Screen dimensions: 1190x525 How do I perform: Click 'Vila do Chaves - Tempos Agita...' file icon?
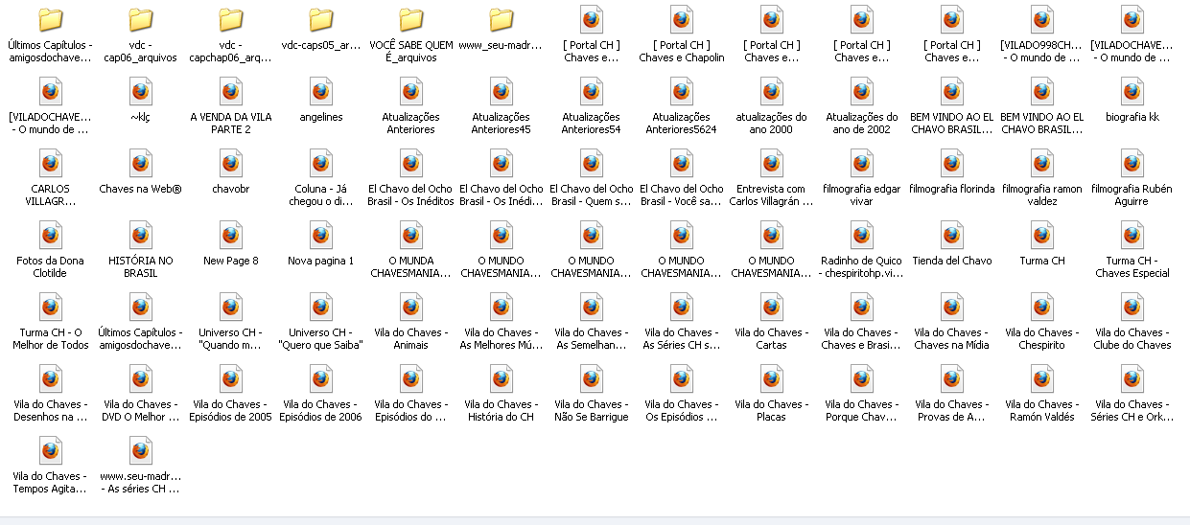coord(50,451)
